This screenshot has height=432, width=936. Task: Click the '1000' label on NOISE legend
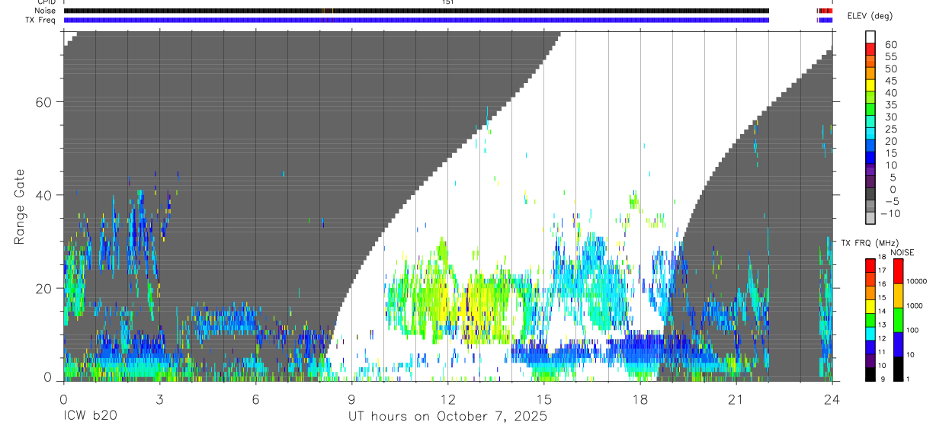915,306
